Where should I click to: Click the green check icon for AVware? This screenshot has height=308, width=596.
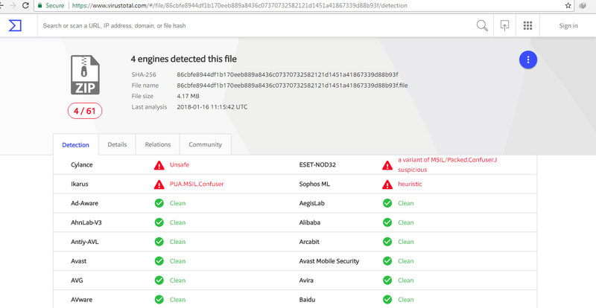(x=159, y=299)
